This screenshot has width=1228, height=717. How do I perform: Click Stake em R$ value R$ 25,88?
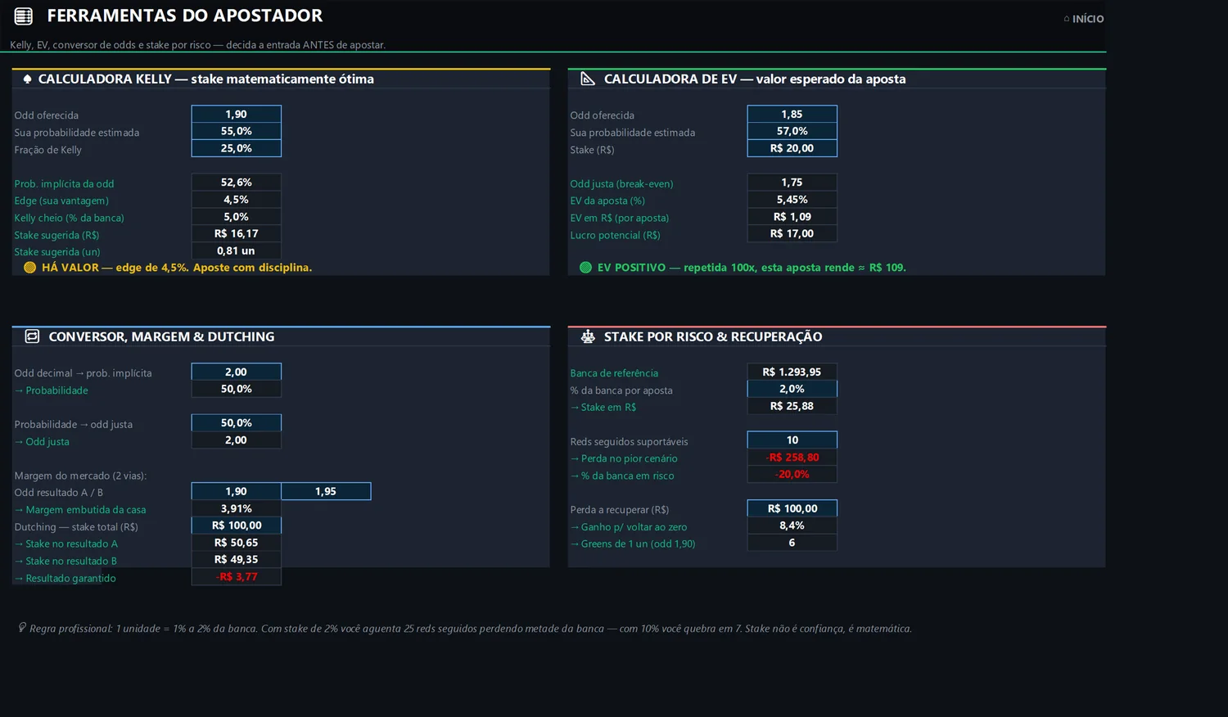click(x=792, y=406)
